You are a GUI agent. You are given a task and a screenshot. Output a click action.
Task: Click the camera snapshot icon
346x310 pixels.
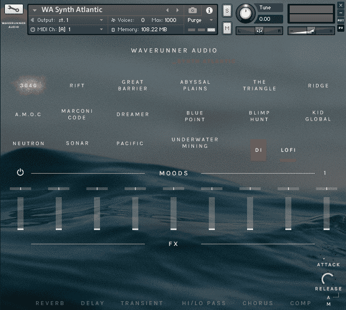tap(192, 10)
